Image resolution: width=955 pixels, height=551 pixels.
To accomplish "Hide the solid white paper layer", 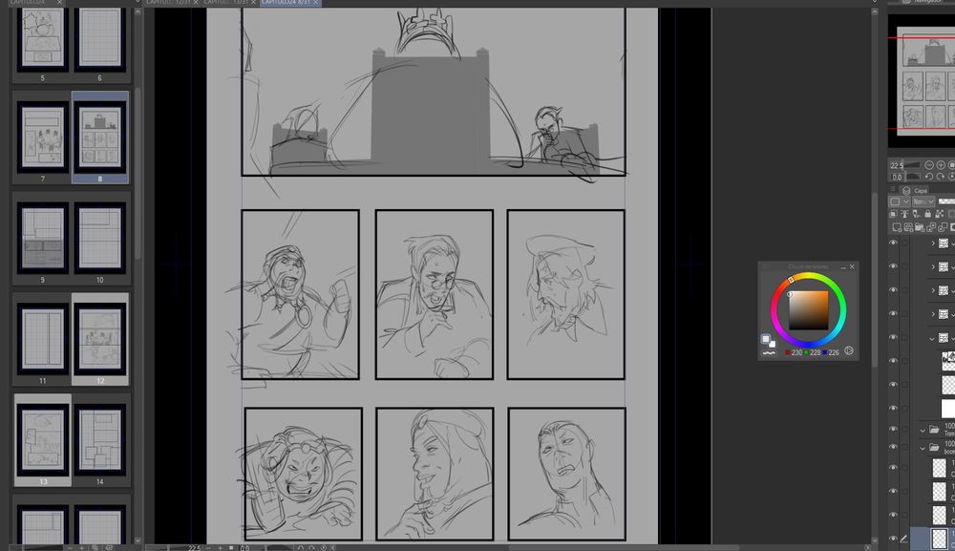I will (x=894, y=408).
